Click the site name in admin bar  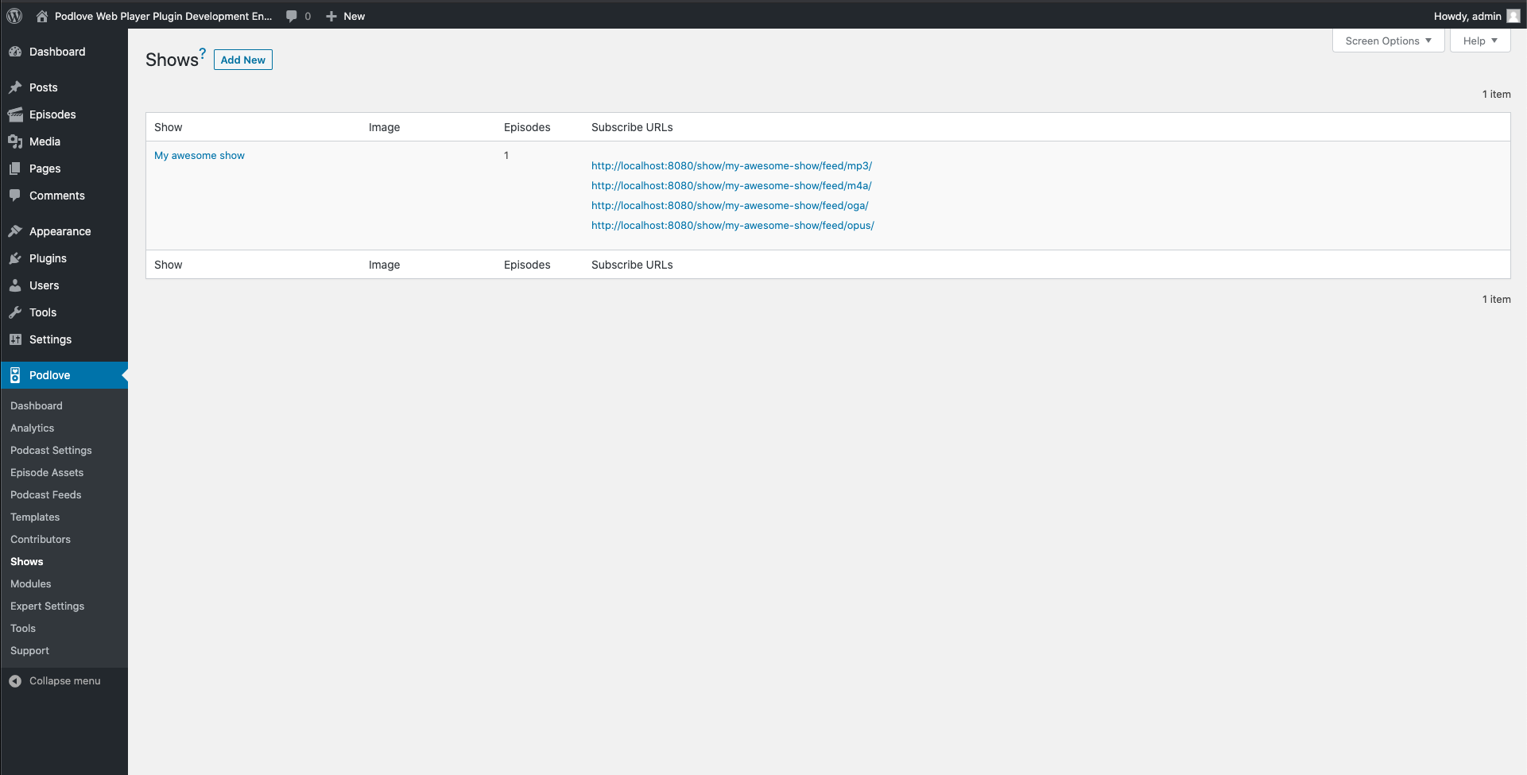(163, 16)
